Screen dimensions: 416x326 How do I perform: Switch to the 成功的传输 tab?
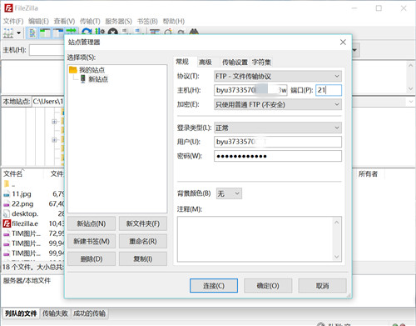(x=89, y=313)
